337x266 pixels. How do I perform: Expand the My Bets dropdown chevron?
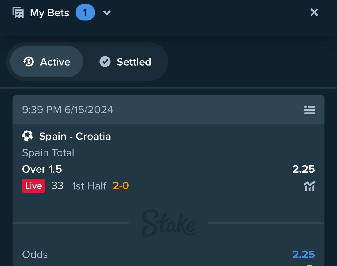[x=107, y=13]
